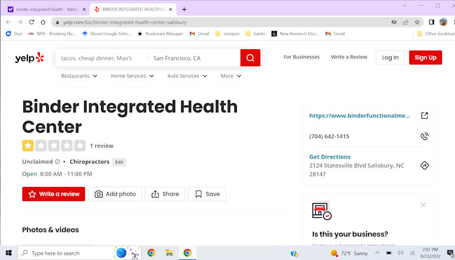The width and height of the screenshot is (455, 260).
Task: Click the Chrome profile avatar
Action: click(x=443, y=22)
